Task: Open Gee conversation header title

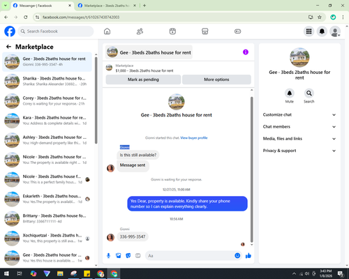Action: [x=149, y=52]
